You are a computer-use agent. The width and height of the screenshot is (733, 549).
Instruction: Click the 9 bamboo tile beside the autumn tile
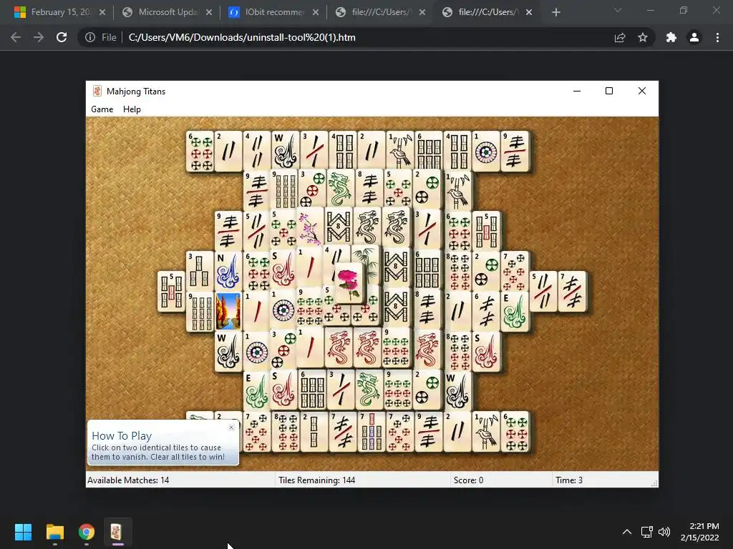click(x=200, y=311)
